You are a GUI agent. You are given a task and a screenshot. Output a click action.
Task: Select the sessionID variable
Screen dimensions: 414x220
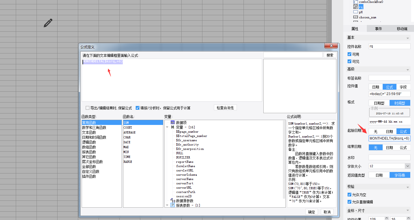point(184,196)
